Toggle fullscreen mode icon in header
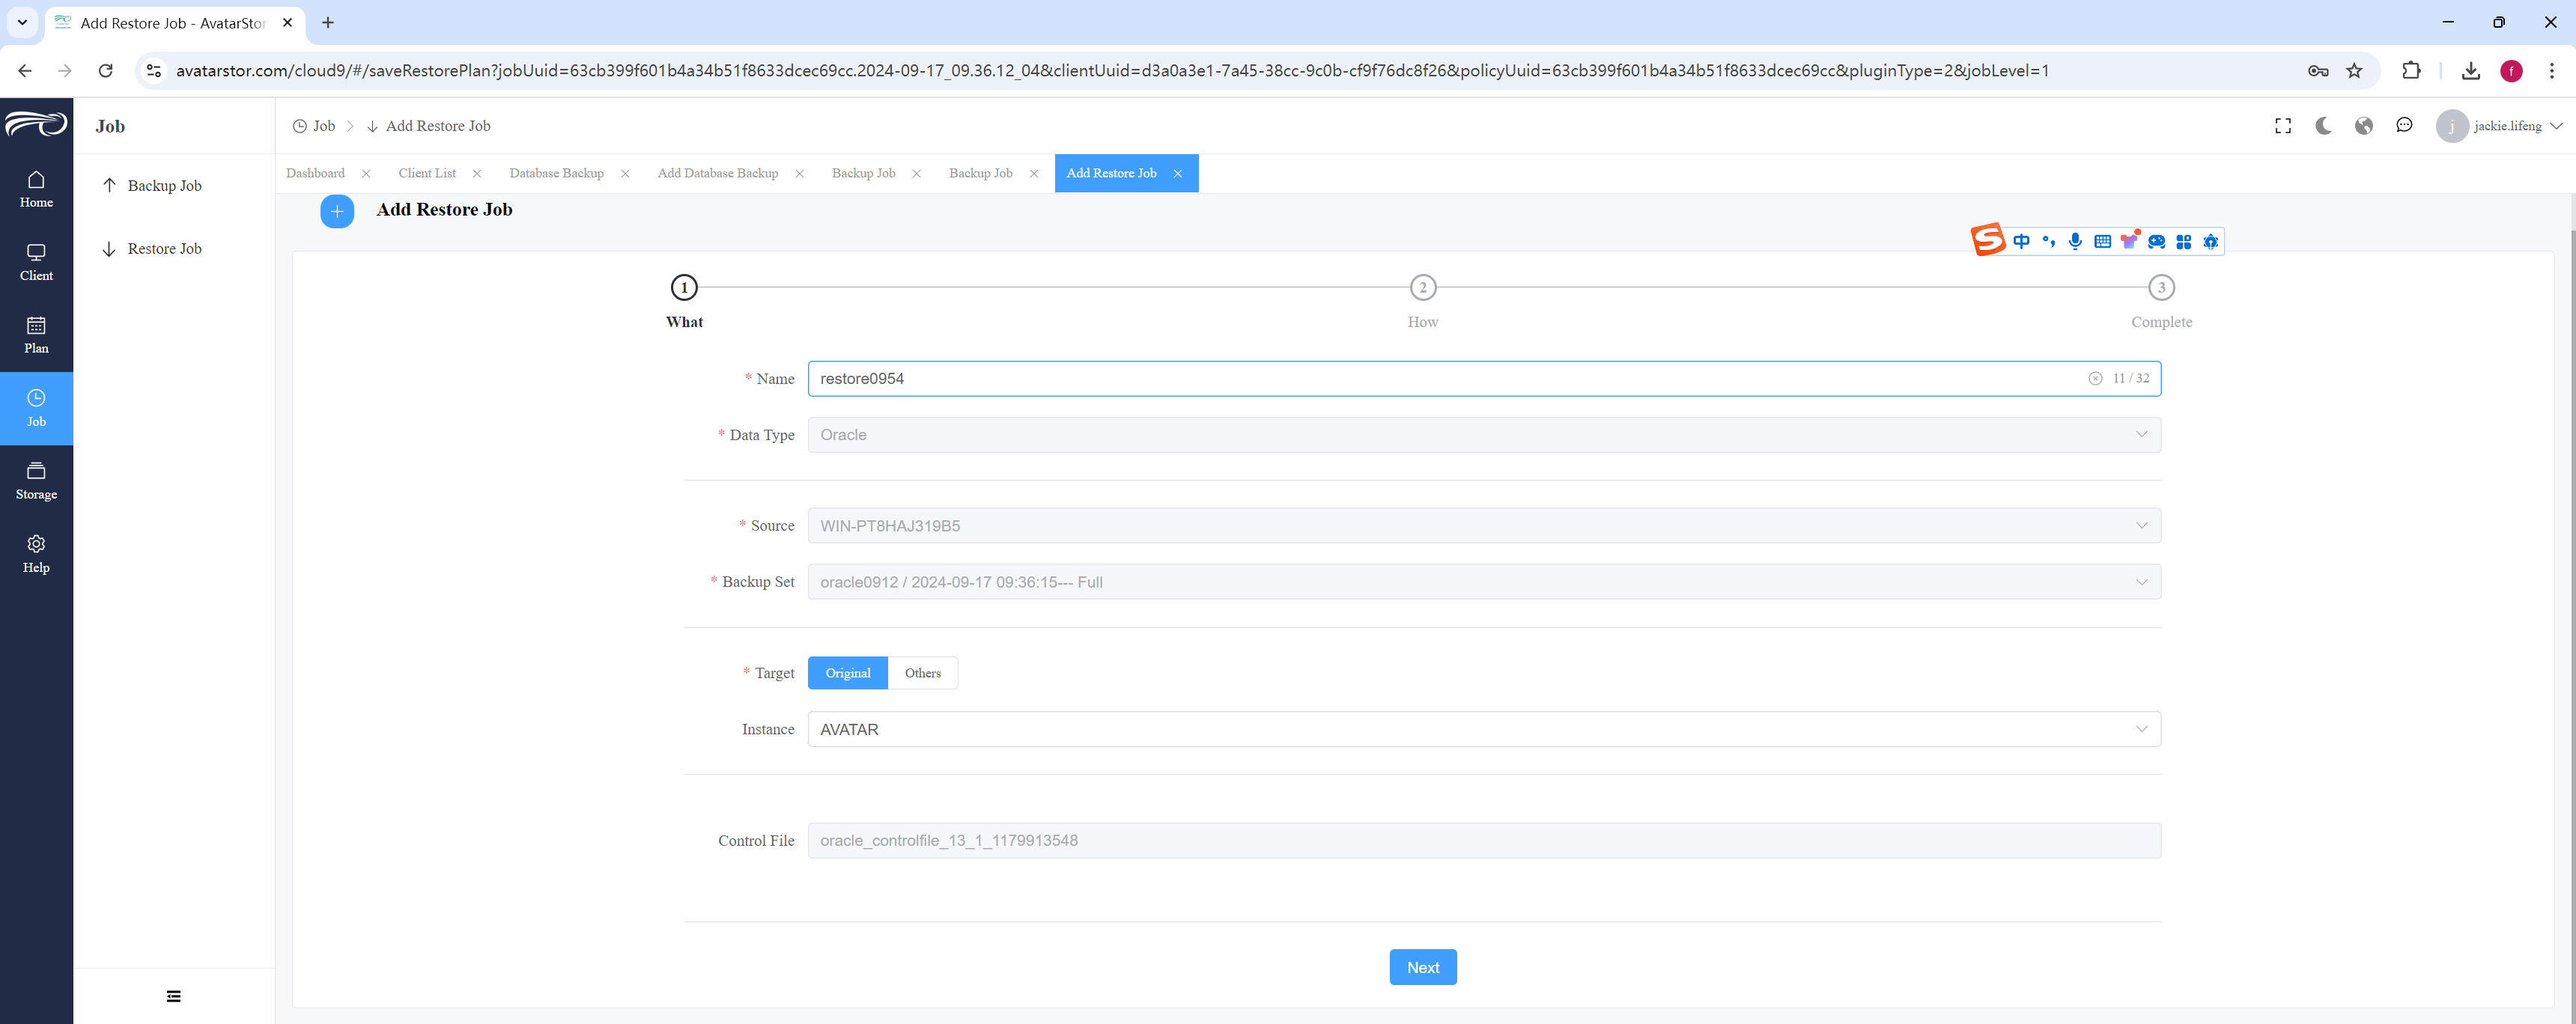 coord(2283,126)
